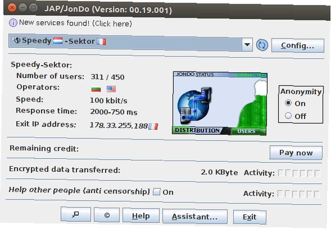Launch the Assistant... wizard
331x229 pixels.
[195, 216]
